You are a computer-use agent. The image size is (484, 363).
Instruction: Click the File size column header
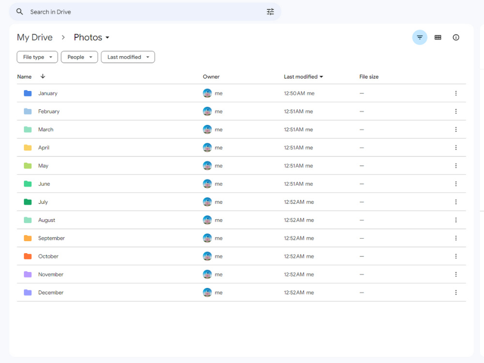click(369, 76)
